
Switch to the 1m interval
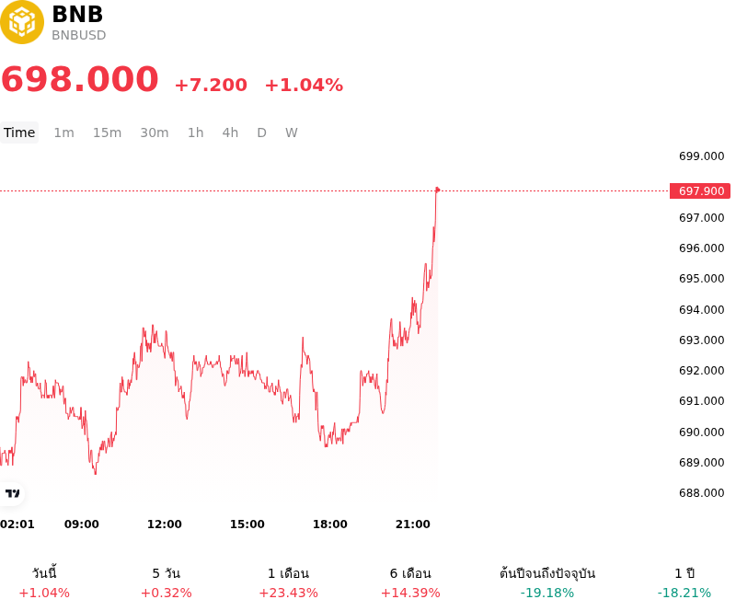pyautogui.click(x=63, y=133)
